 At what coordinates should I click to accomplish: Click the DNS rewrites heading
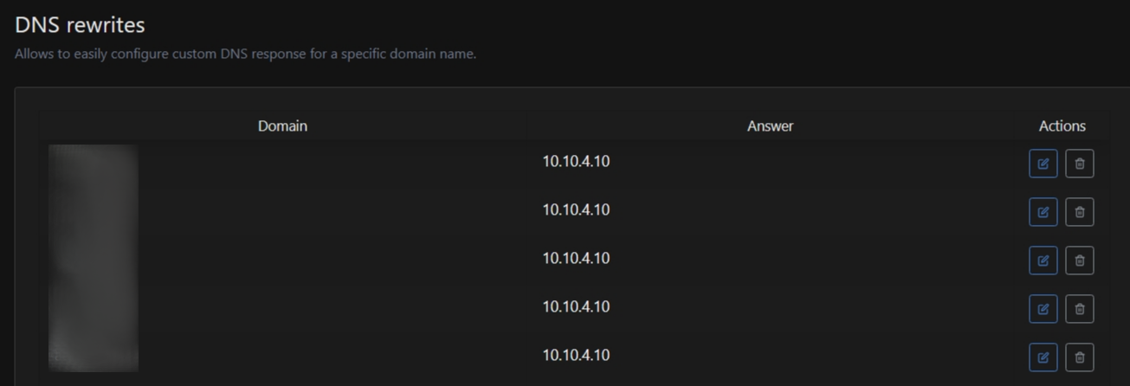coord(80,24)
